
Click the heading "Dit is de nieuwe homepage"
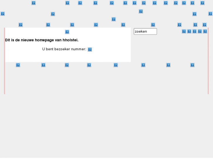point(42,40)
